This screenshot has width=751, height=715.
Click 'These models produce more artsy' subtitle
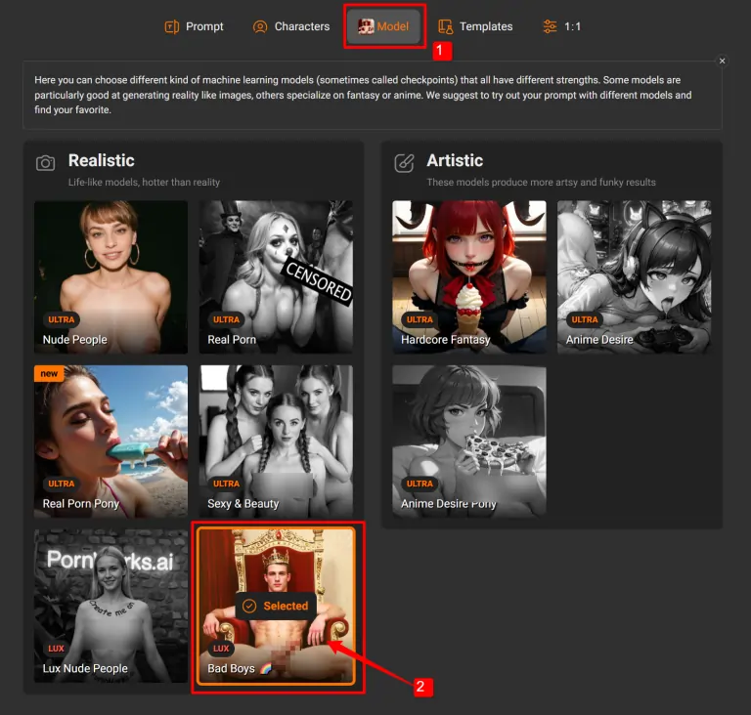(541, 182)
